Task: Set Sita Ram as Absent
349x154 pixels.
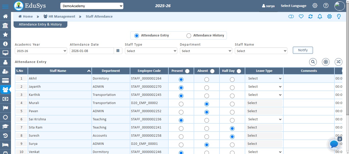Action: coord(207,129)
